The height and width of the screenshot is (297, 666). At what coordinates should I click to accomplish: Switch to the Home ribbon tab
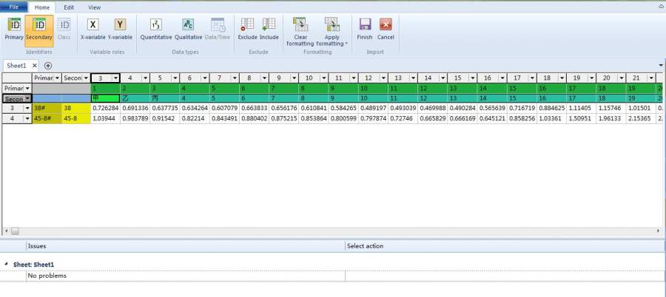point(42,7)
